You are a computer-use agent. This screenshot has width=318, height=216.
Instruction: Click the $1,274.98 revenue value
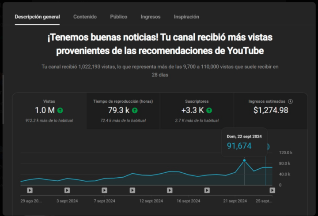point(271,110)
